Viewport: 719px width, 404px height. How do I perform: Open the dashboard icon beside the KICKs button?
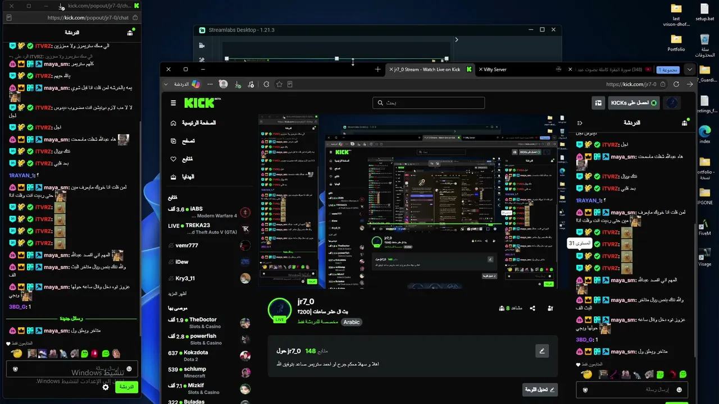[598, 103]
